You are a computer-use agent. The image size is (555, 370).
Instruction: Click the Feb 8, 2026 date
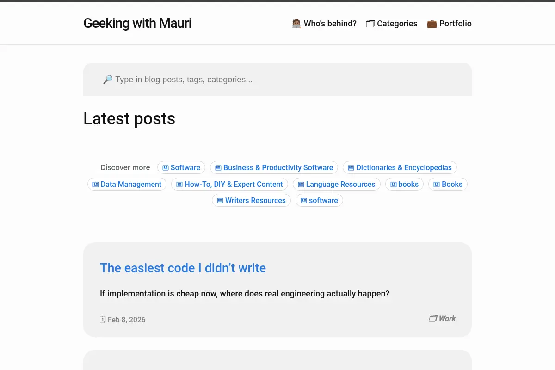pyautogui.click(x=126, y=320)
